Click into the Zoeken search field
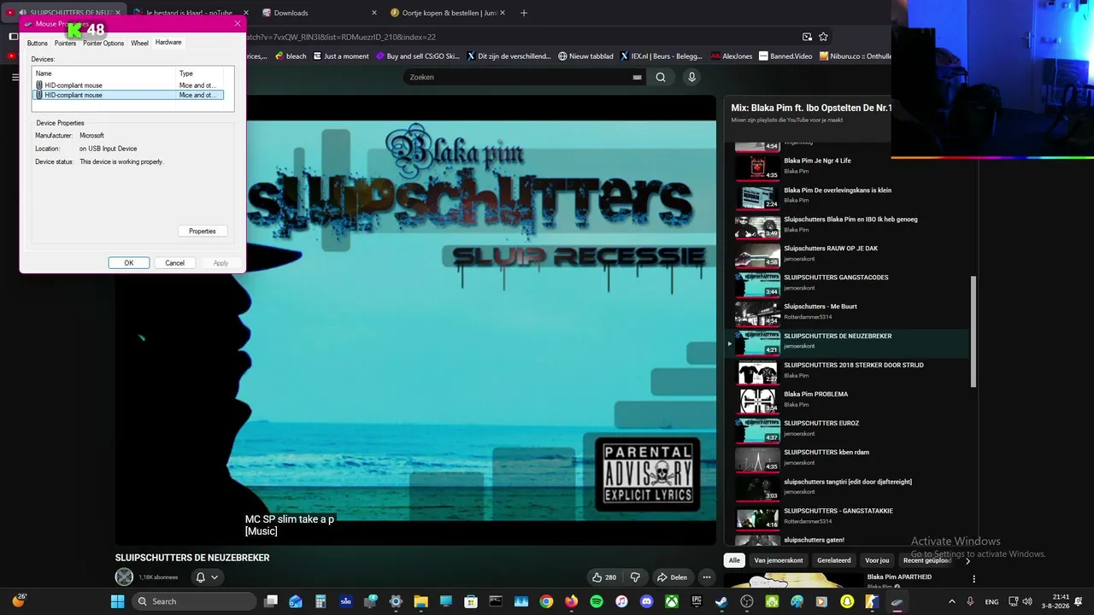Viewport: 1094px width, 615px height. point(516,77)
